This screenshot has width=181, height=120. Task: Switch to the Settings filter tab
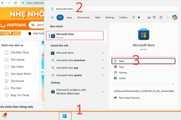[110, 17]
